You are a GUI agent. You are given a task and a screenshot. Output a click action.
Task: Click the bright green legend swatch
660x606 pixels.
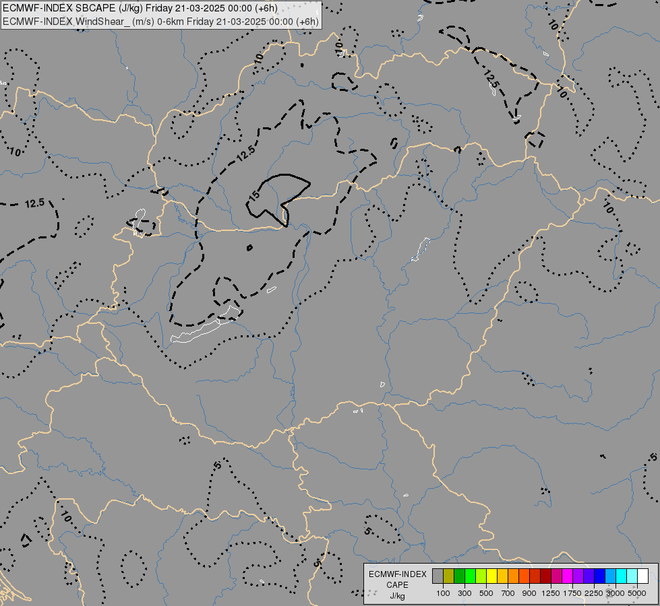pyautogui.click(x=470, y=576)
